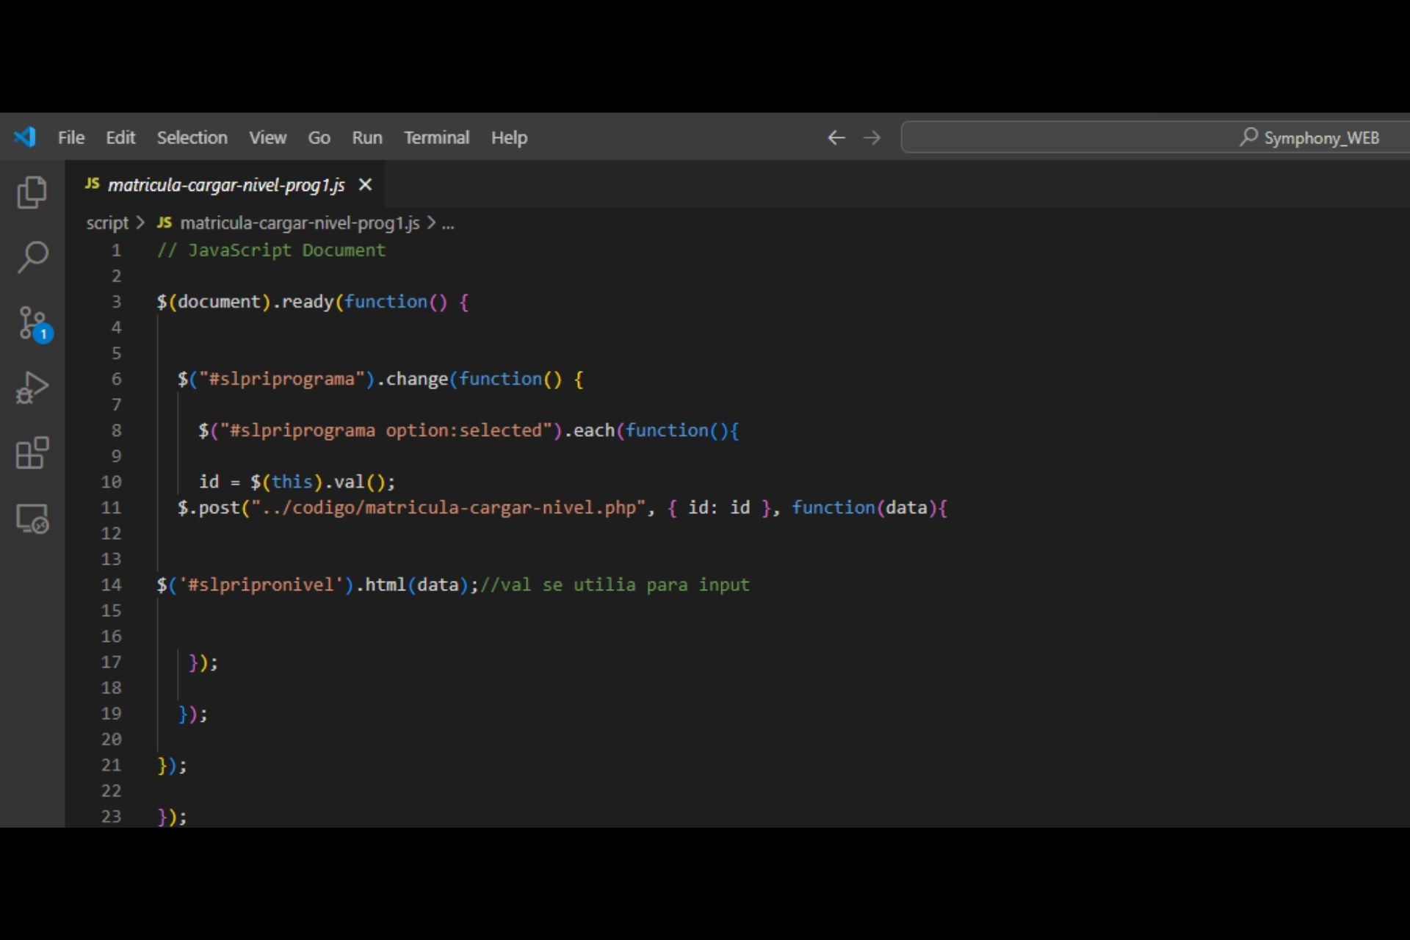Open the Selection menu

tap(192, 137)
